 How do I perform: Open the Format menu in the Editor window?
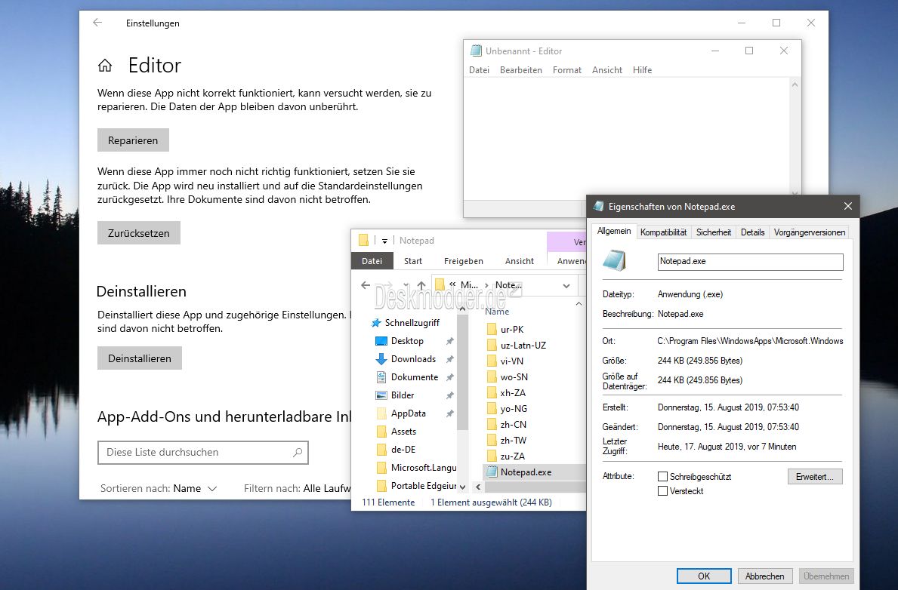[566, 70]
